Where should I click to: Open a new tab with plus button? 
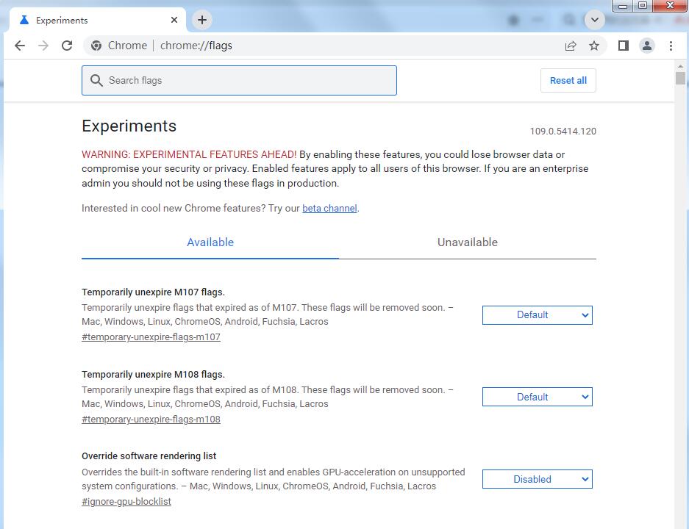(x=202, y=20)
